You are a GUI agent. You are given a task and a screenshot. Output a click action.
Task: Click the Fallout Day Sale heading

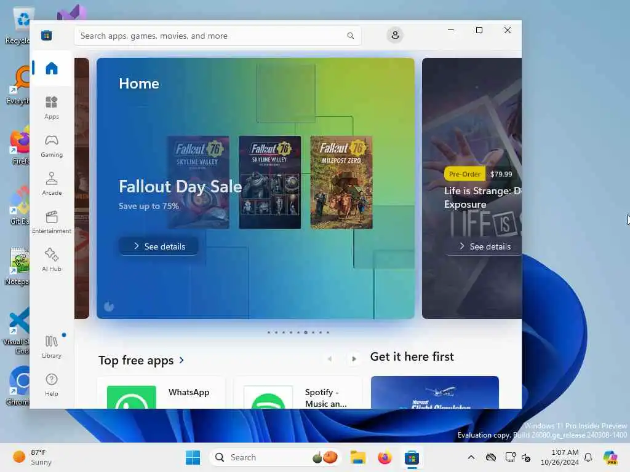coord(180,187)
